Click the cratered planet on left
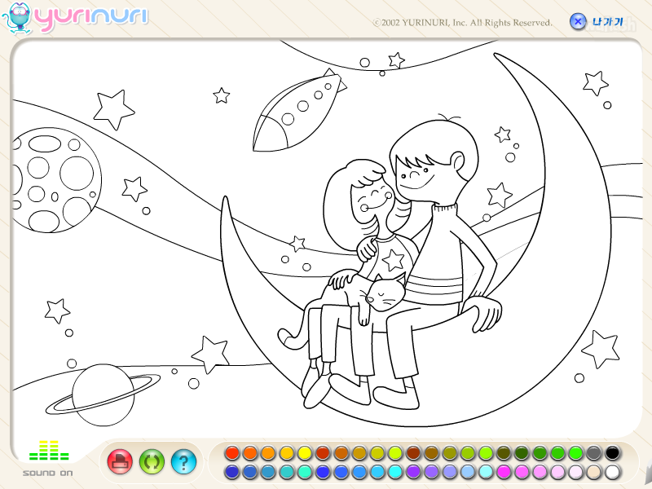 pyautogui.click(x=56, y=180)
